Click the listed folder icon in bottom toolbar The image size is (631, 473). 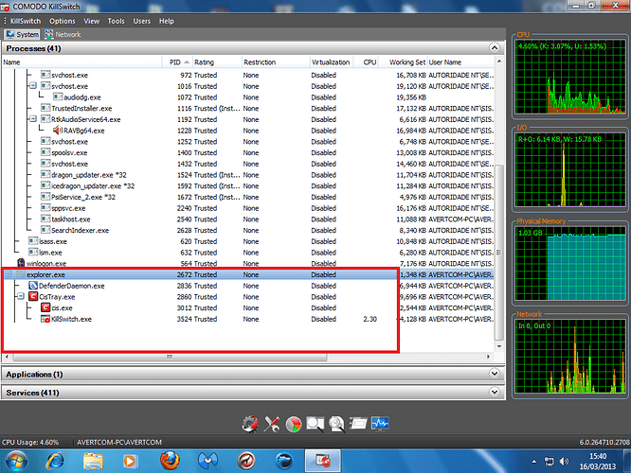pyautogui.click(x=358, y=423)
